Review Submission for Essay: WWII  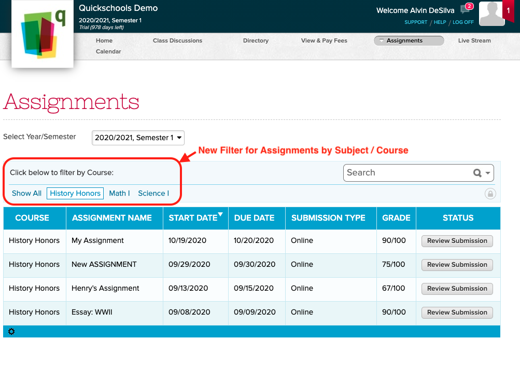click(x=457, y=313)
